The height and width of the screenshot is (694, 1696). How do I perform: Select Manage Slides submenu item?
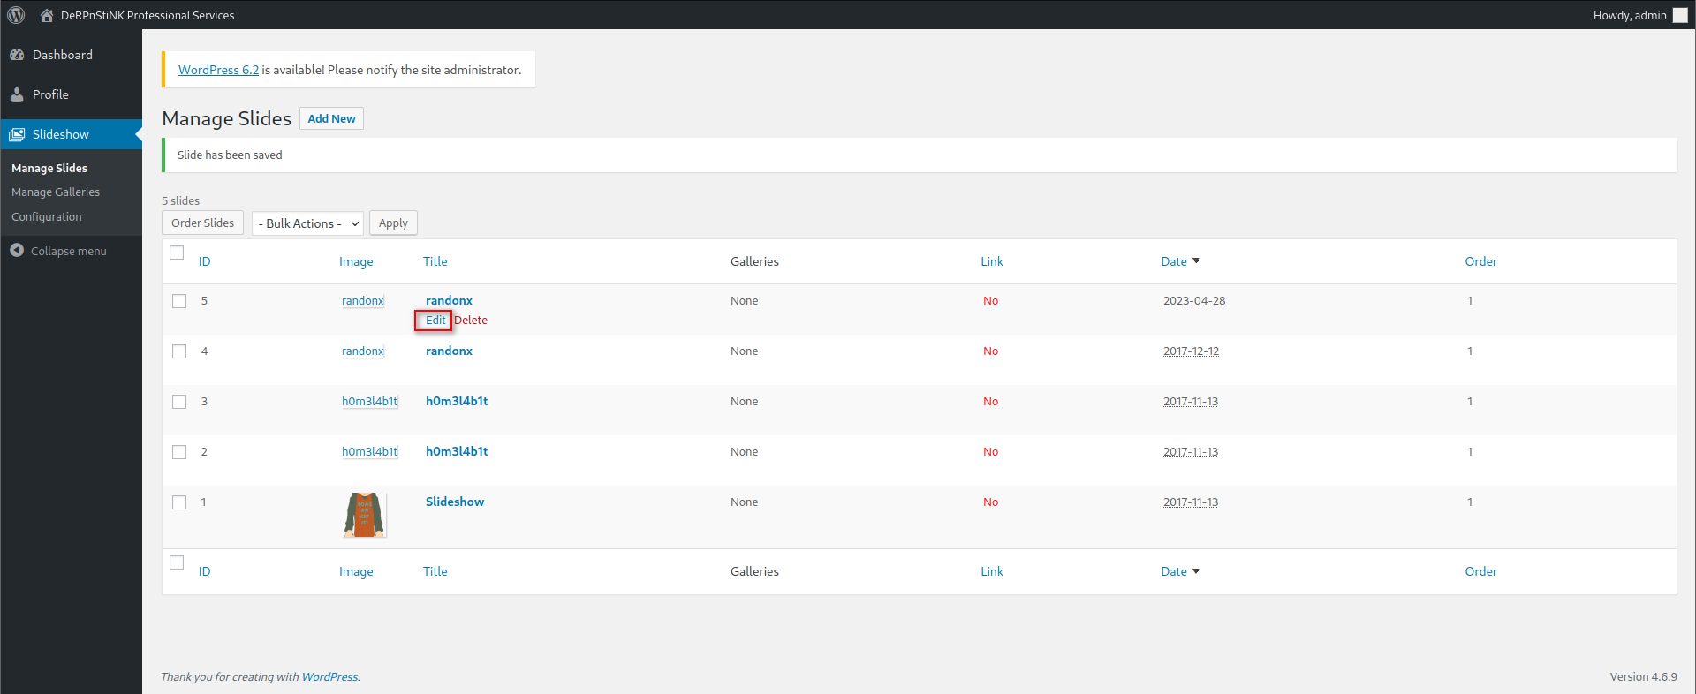coord(49,168)
